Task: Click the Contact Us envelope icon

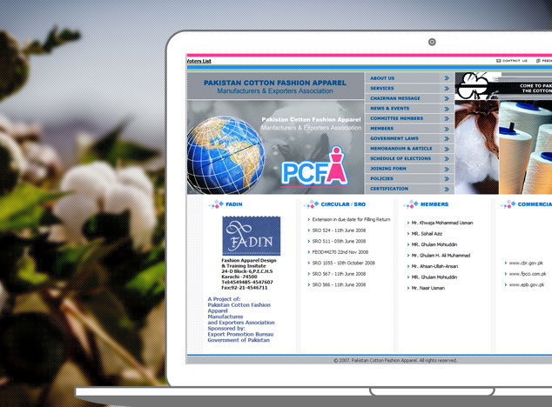Action: click(499, 61)
